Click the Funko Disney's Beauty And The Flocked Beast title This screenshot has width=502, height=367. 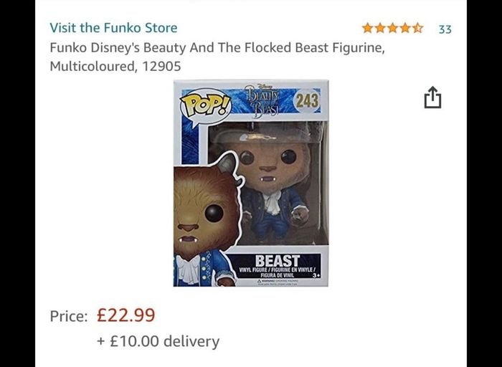217,48
